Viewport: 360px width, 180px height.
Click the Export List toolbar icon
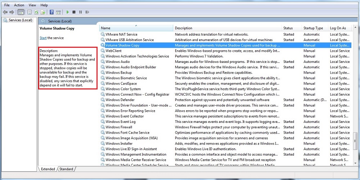43,12
